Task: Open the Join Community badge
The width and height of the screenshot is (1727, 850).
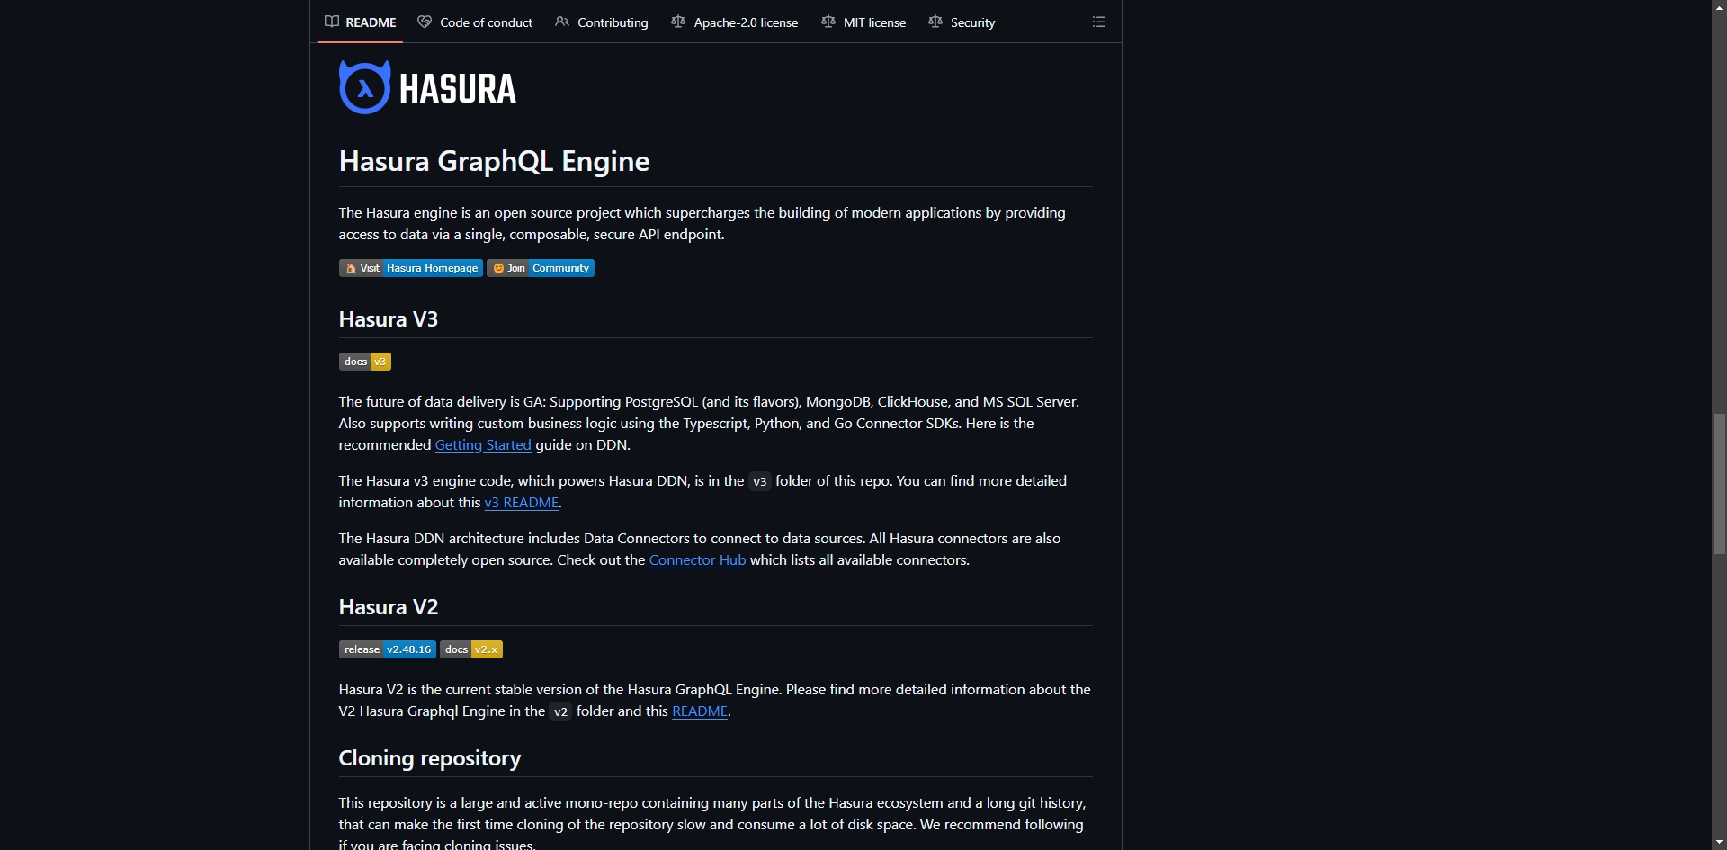Action: pyautogui.click(x=541, y=268)
